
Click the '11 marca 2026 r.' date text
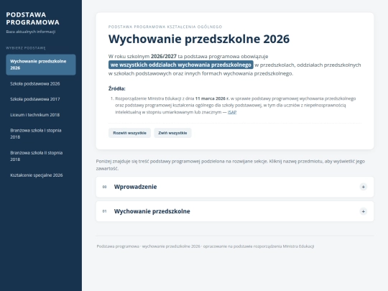point(212,98)
